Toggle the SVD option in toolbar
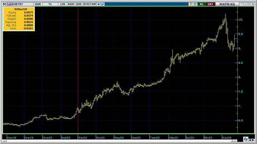Viewport: 257px width, 144px height. pos(79,4)
